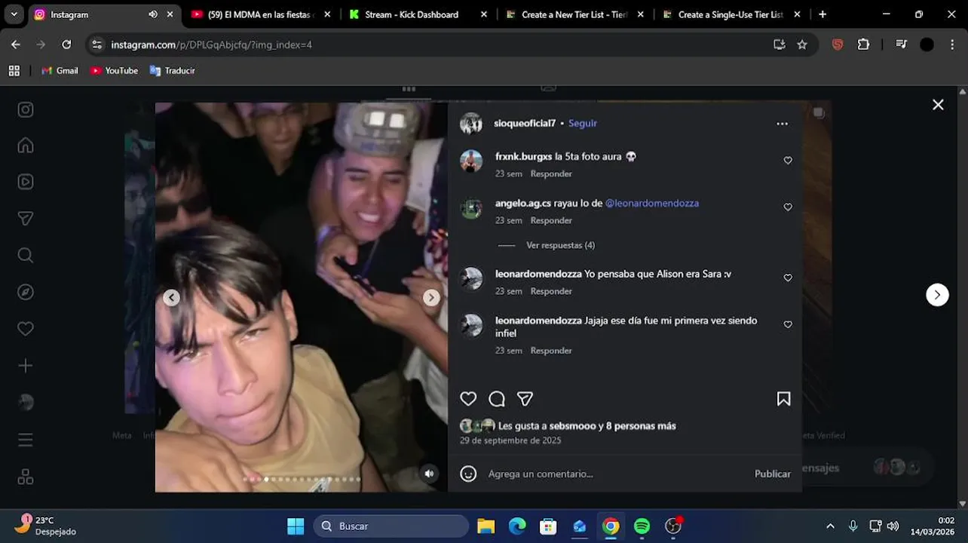Switch to the 'El MDMA en las fiestas' tab
The width and height of the screenshot is (968, 543).
pyautogui.click(x=262, y=14)
